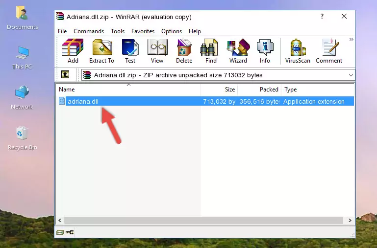Click the help question mark button
The width and height of the screenshot is (377, 248).
[322, 16]
